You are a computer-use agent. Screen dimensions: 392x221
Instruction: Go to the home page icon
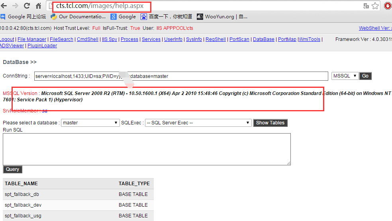[x=38, y=6]
